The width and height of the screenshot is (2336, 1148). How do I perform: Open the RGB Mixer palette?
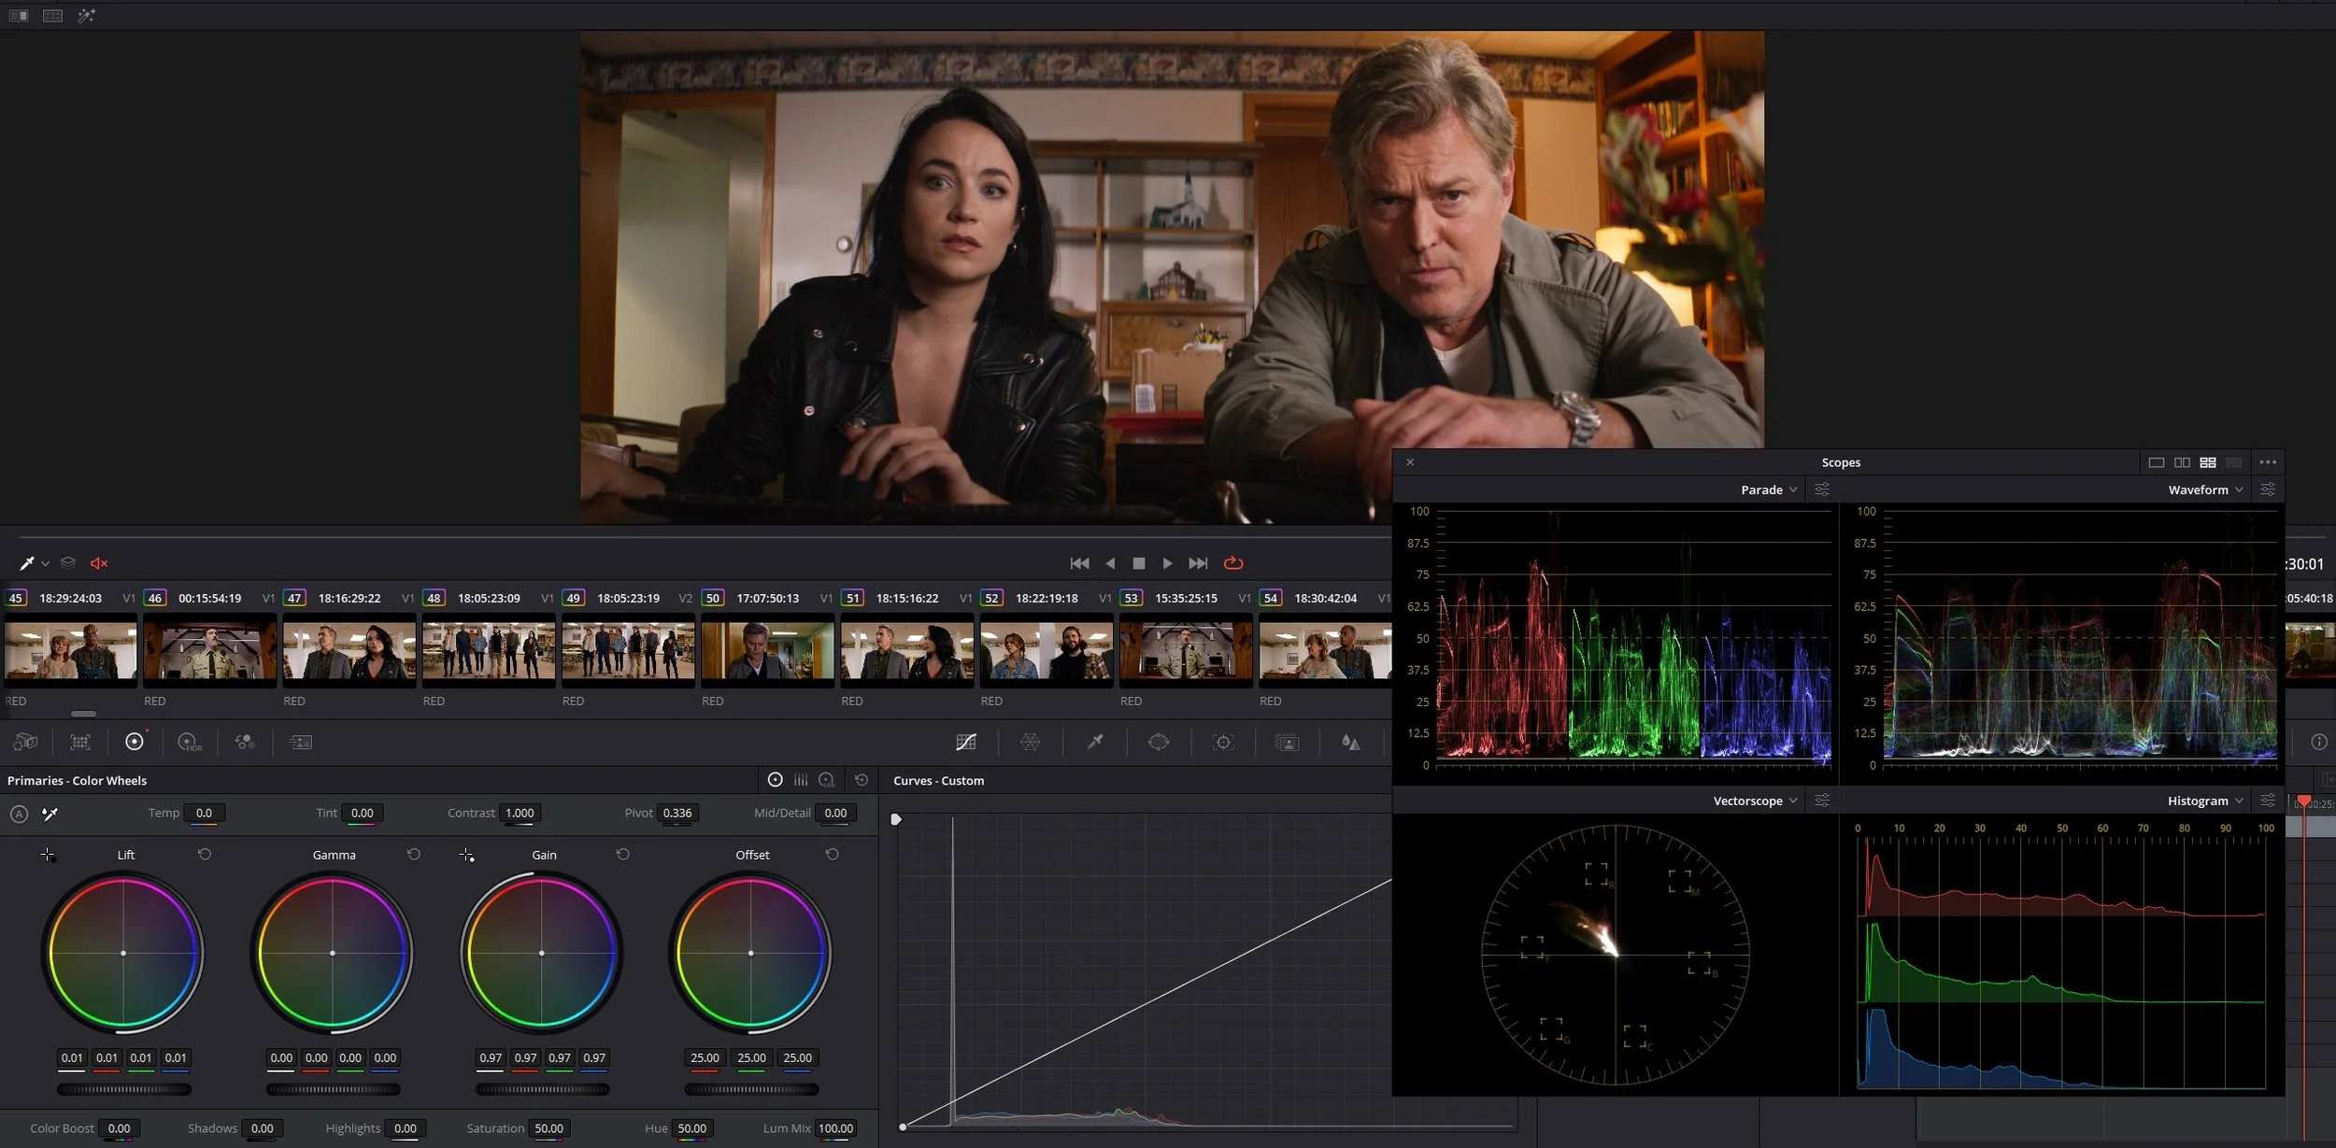[x=245, y=742]
